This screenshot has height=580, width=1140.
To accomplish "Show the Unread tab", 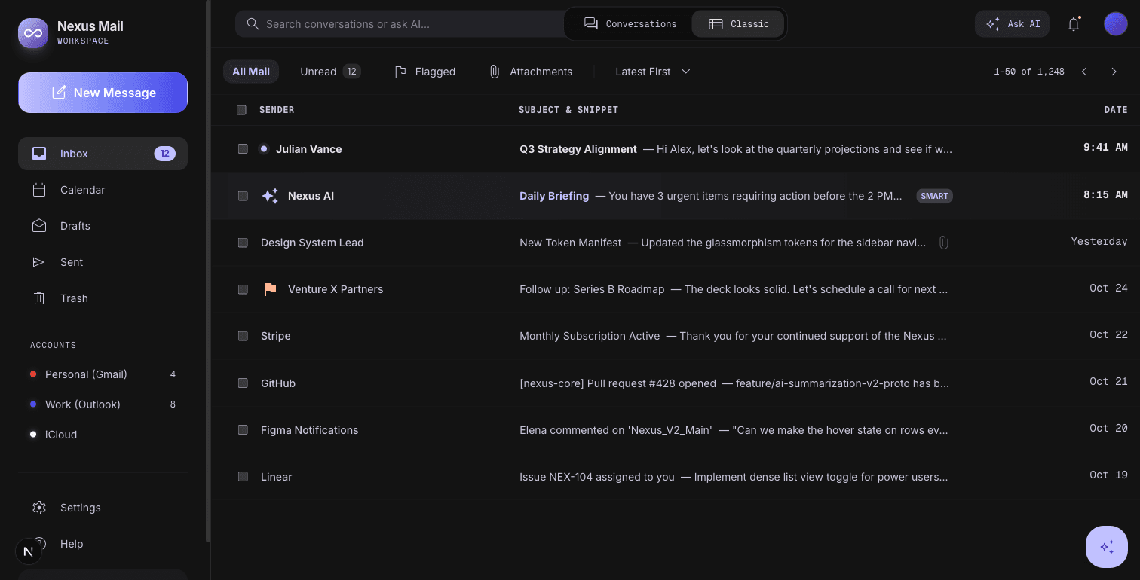I will point(330,72).
